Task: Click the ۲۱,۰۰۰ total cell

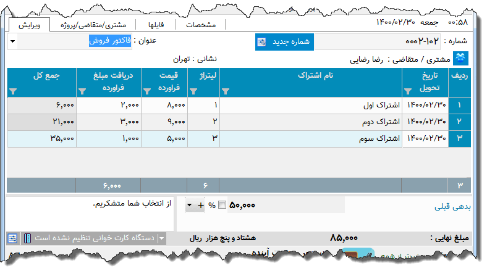Action: coord(41,122)
